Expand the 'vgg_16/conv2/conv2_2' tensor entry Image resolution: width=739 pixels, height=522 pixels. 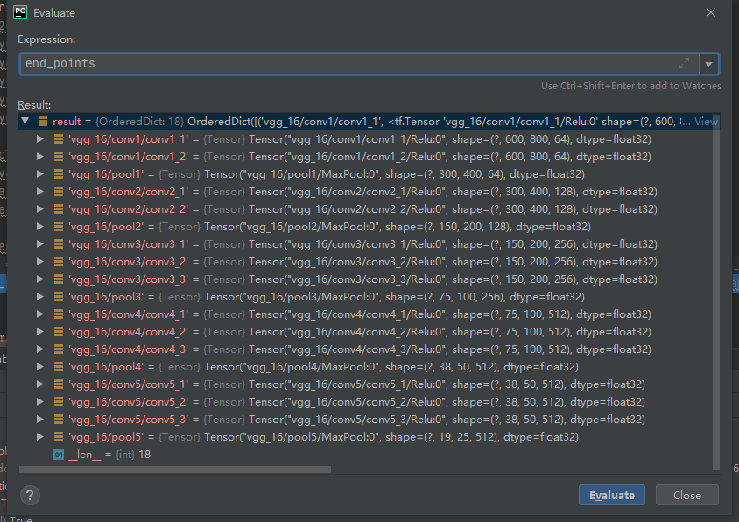(x=40, y=209)
